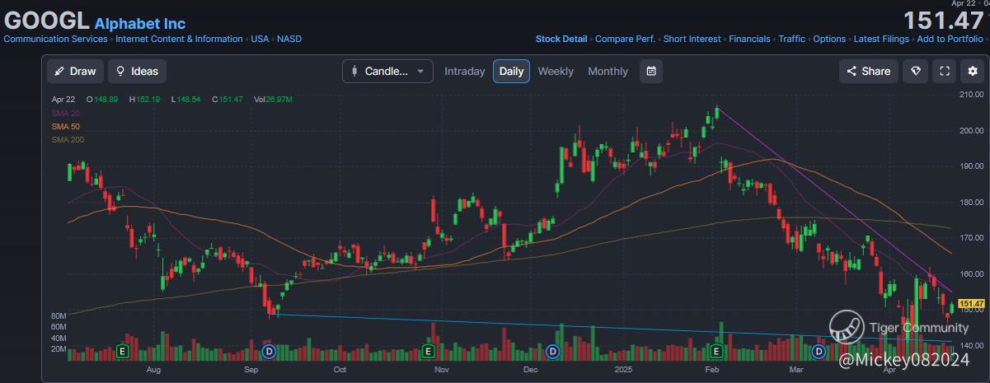Click the first earnings E marker in August
The image size is (990, 383).
[124, 352]
